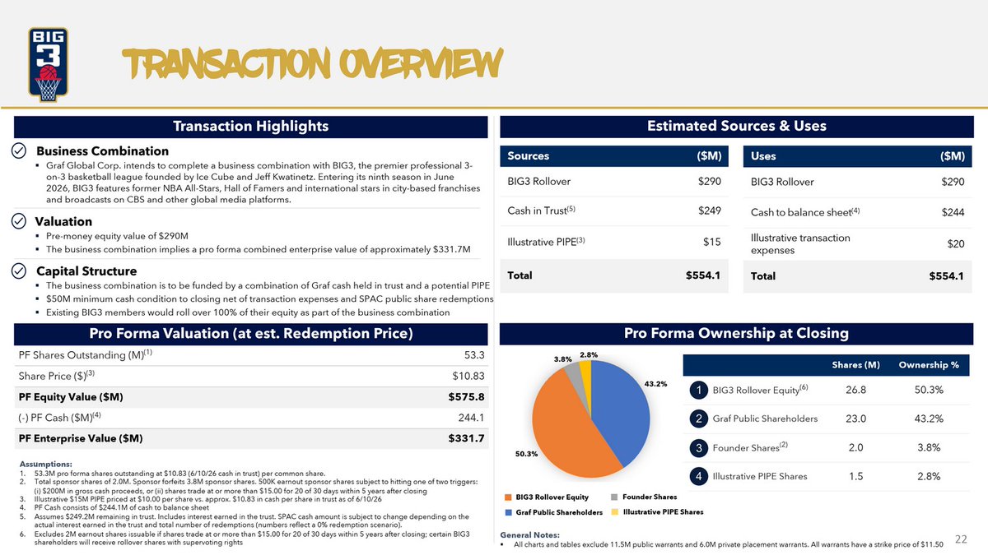Click Illustrative transaction expenses row label
The image size is (988, 555).
pos(800,244)
